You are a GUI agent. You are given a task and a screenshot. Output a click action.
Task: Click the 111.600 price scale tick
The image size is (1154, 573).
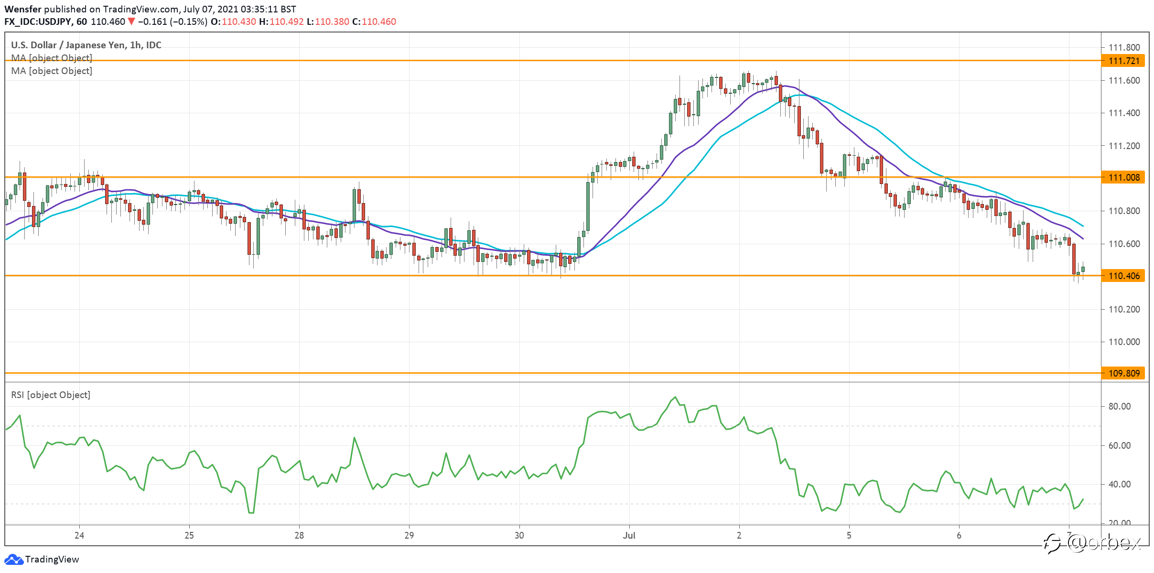coord(1124,80)
